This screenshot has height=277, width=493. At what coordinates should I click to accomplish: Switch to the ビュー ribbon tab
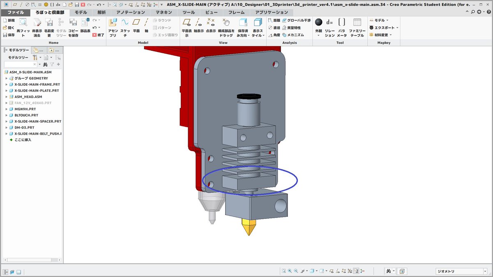tap(212, 12)
